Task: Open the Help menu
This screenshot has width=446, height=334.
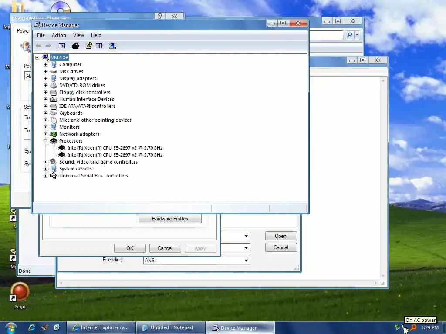Action: pyautogui.click(x=96, y=35)
